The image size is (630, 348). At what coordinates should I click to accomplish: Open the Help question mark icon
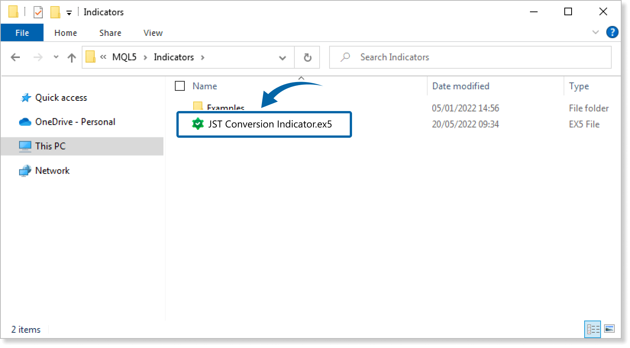click(612, 32)
